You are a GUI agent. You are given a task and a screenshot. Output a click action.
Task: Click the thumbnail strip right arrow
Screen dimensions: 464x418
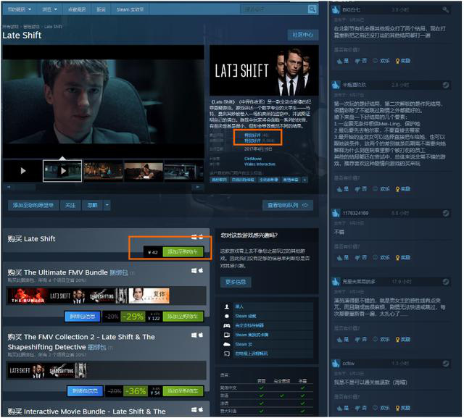coord(198,187)
